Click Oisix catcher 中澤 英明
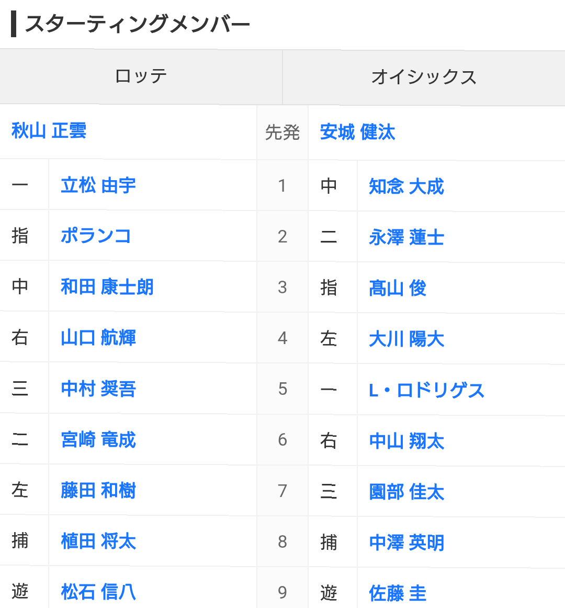Viewport: 565px width, 608px height. (406, 543)
